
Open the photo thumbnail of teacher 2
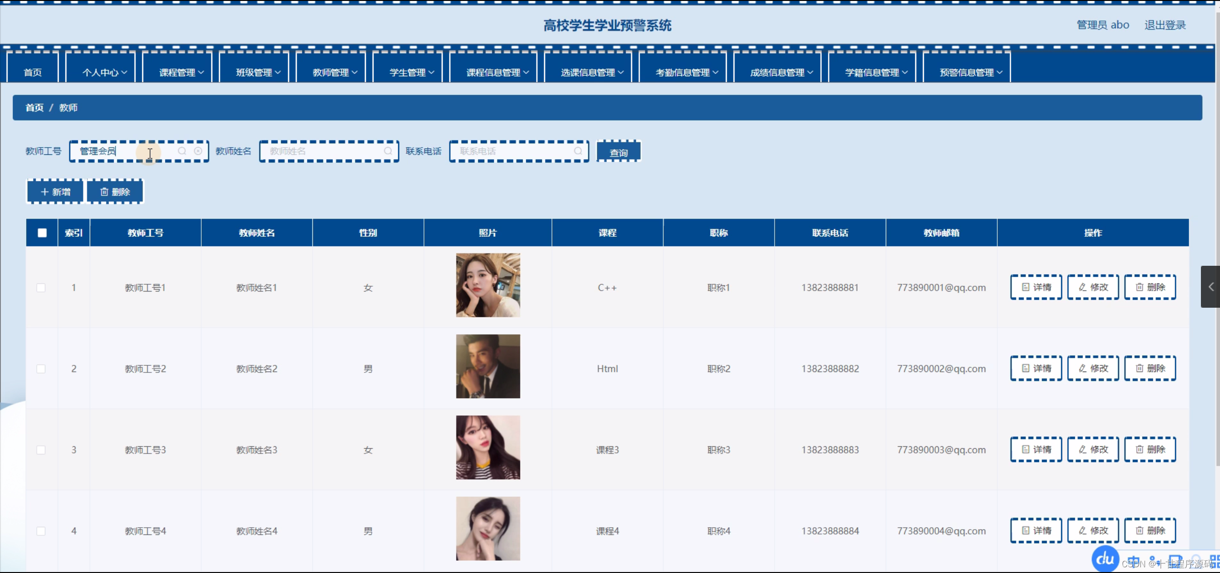tap(488, 366)
